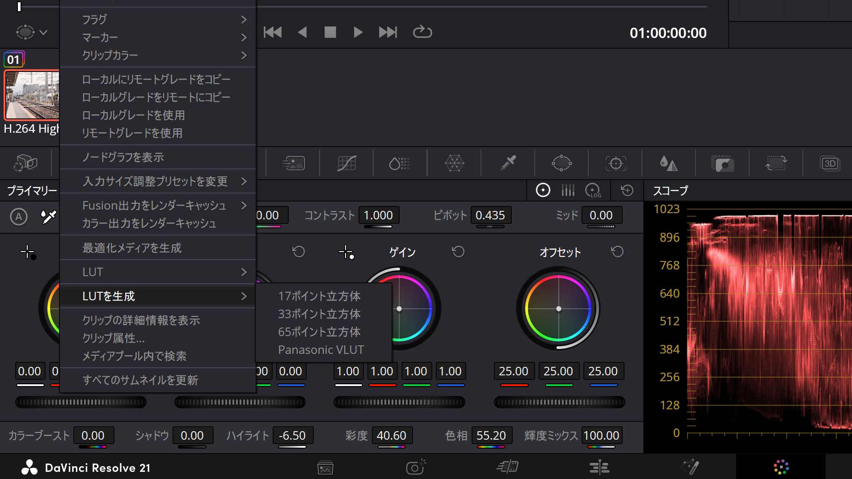Image resolution: width=852 pixels, height=479 pixels.
Task: Open the Camera Raw palette
Action: tap(25, 164)
